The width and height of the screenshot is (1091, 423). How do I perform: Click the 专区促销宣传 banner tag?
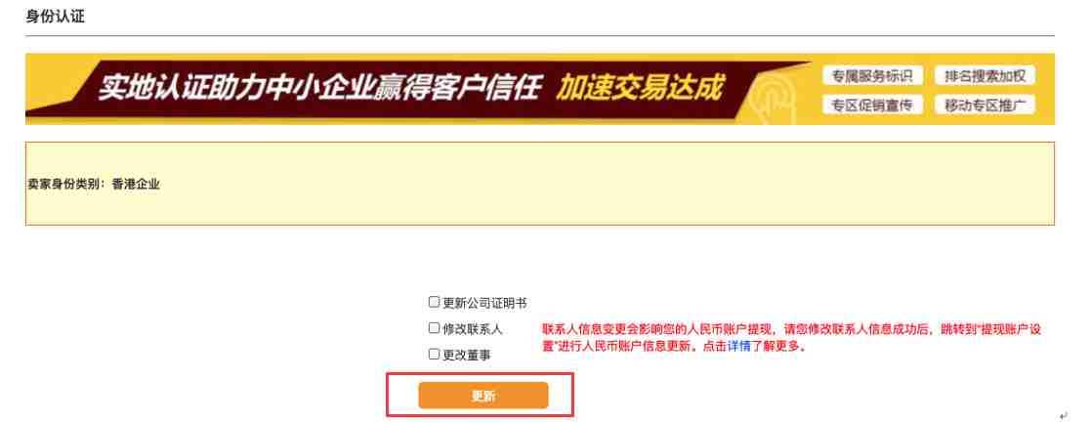click(872, 106)
